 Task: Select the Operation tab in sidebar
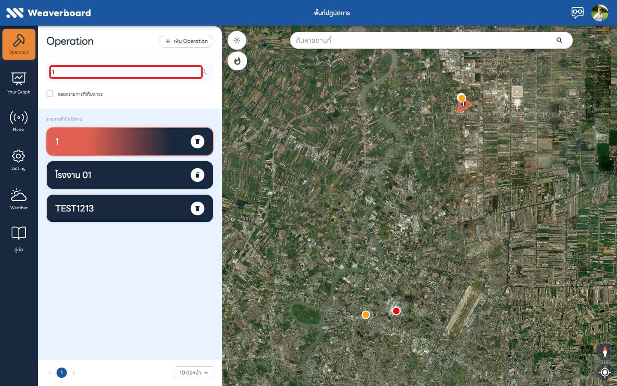[19, 44]
